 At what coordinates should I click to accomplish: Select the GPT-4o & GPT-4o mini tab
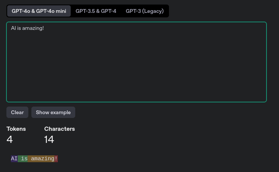tap(39, 11)
